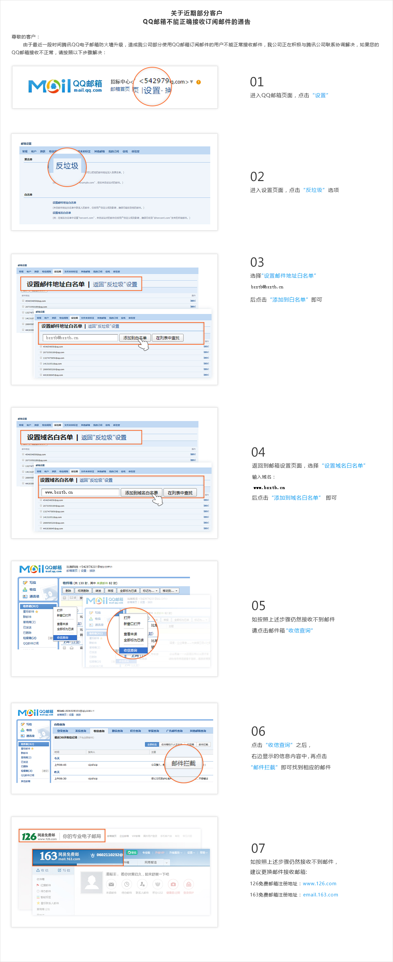Click the 设置域名白名单 link in step 02
Viewport: 393px width, 962px height.
(x=62, y=213)
